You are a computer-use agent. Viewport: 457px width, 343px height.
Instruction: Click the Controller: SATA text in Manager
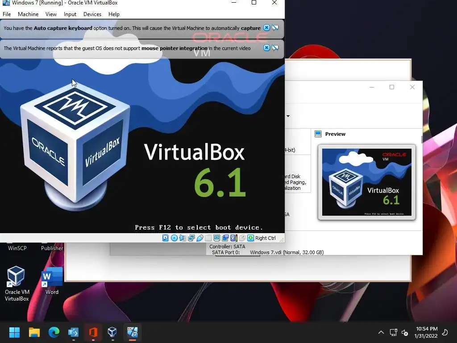click(227, 247)
